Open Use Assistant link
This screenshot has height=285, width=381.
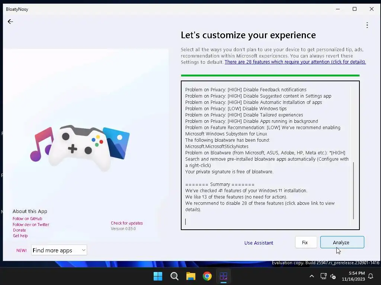(259, 243)
